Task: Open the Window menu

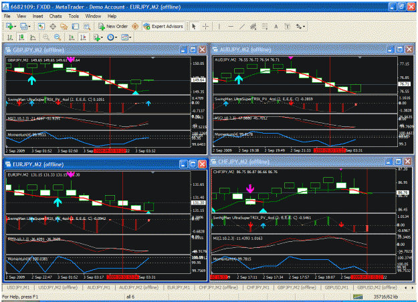Action: click(x=93, y=16)
